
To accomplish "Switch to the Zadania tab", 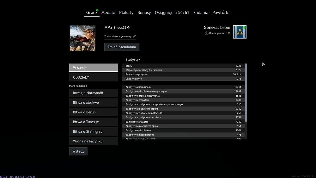I will pyautogui.click(x=201, y=13).
